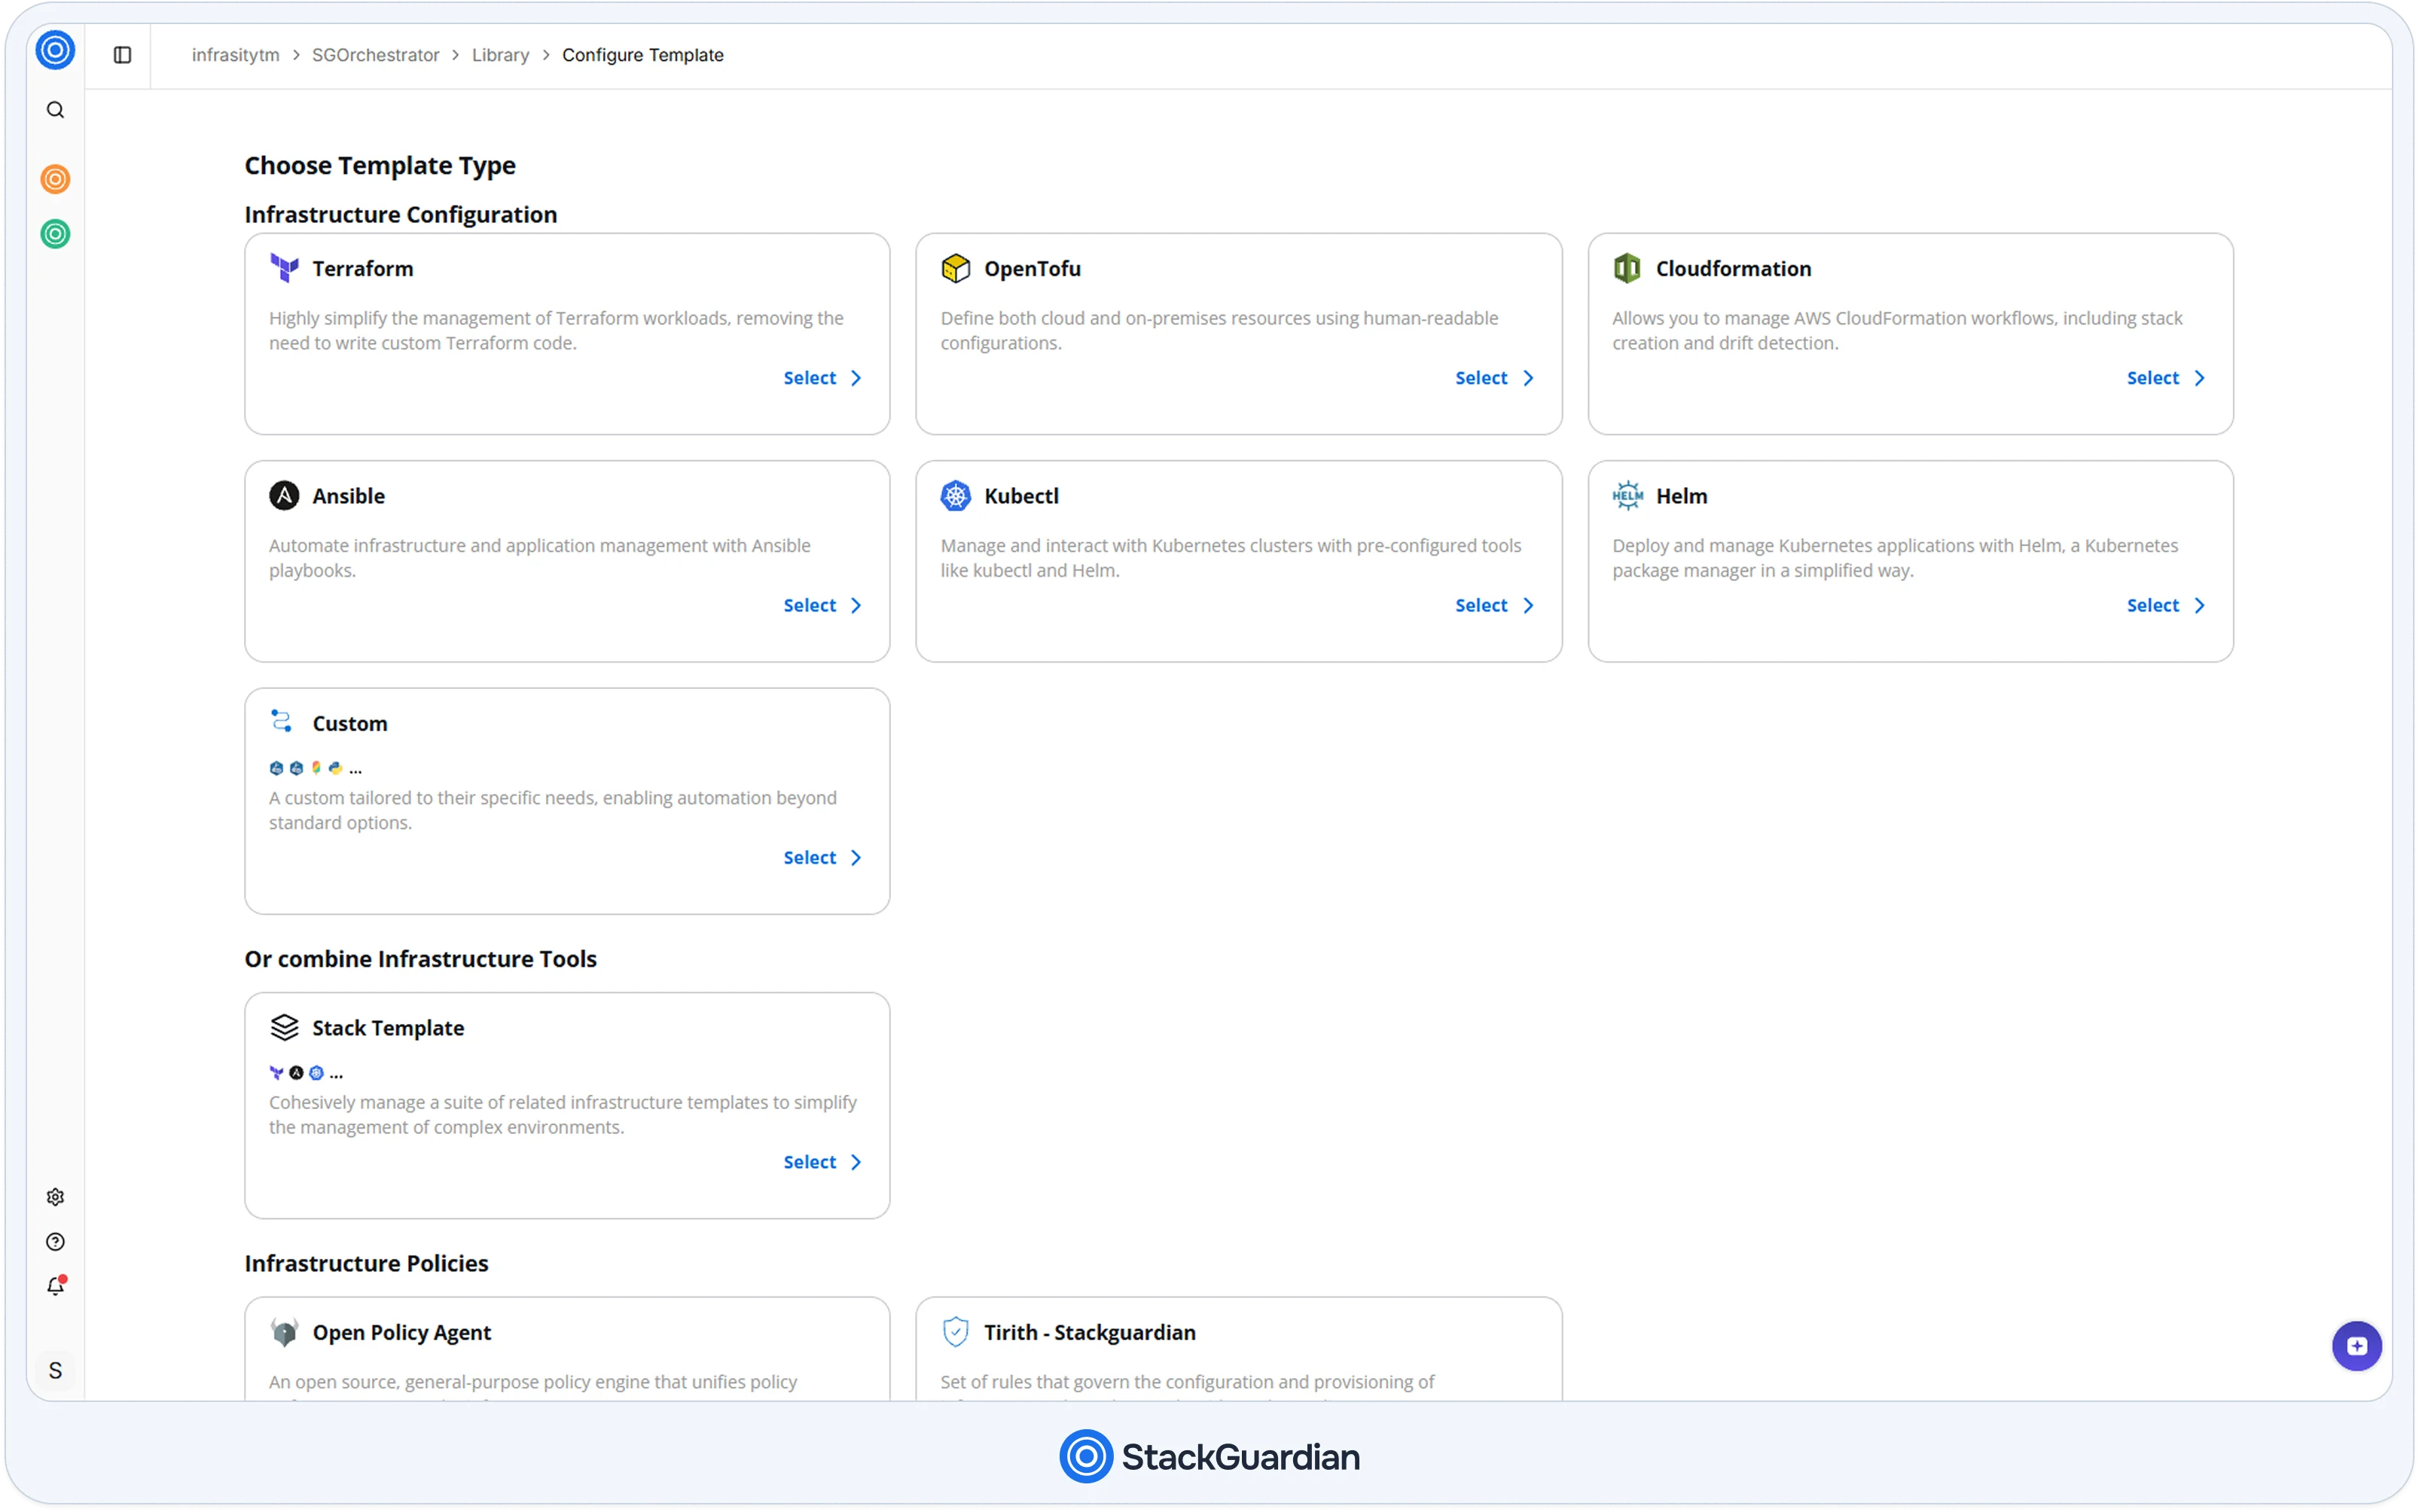The image size is (2419, 1512).
Task: Click the Kubectl description text
Action: (1230, 558)
